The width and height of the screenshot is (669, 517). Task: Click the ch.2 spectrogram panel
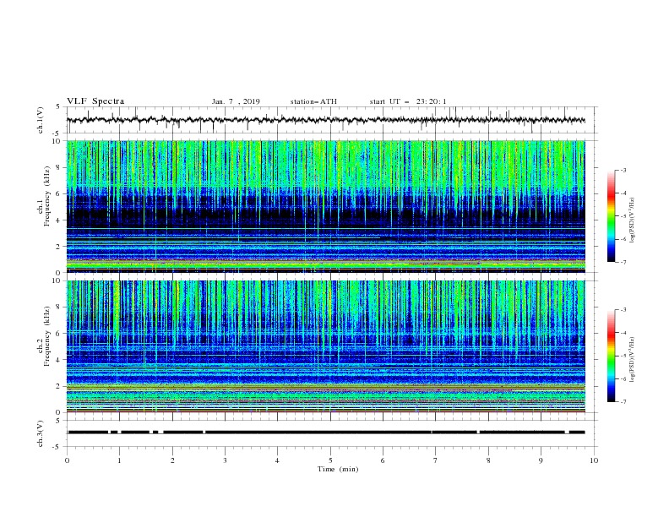point(326,346)
